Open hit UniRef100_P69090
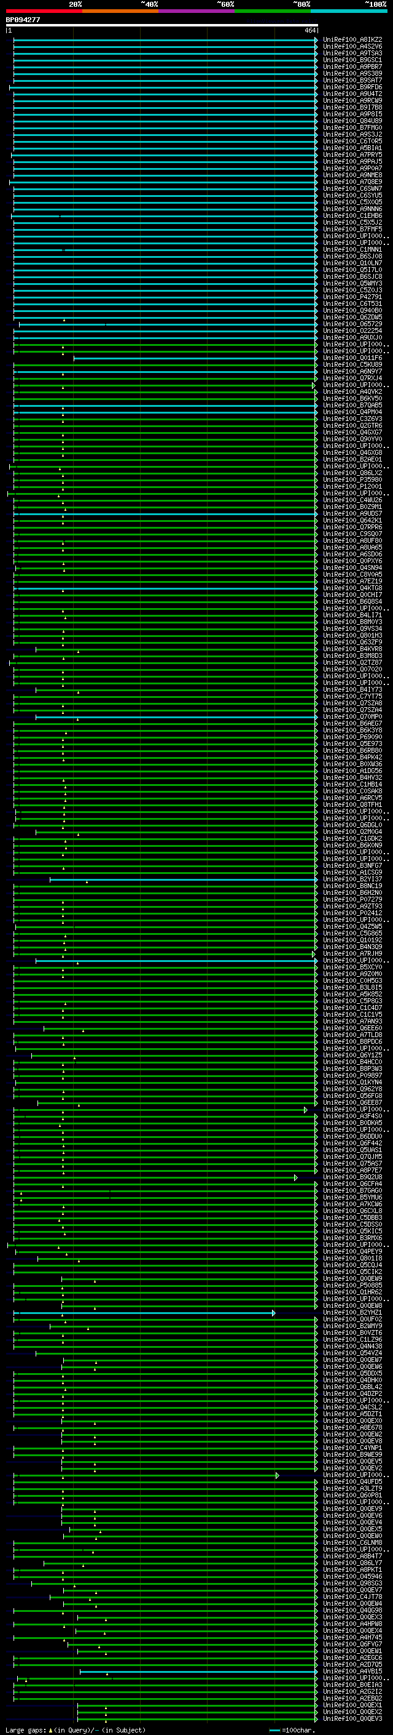393x1735 pixels. [x=352, y=737]
